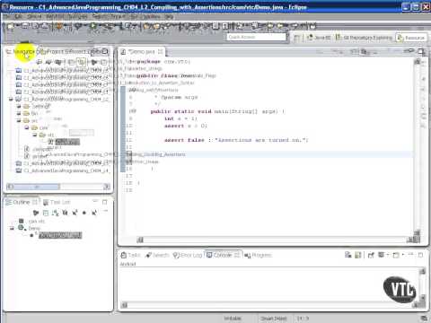The height and width of the screenshot is (323, 431).
Task: Collapse the src folder node
Action: pyautogui.click(x=19, y=120)
